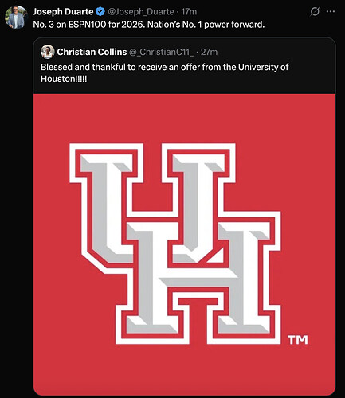Open the University of Houston logo image
Viewport: 345px width, 398px height.
click(x=185, y=244)
